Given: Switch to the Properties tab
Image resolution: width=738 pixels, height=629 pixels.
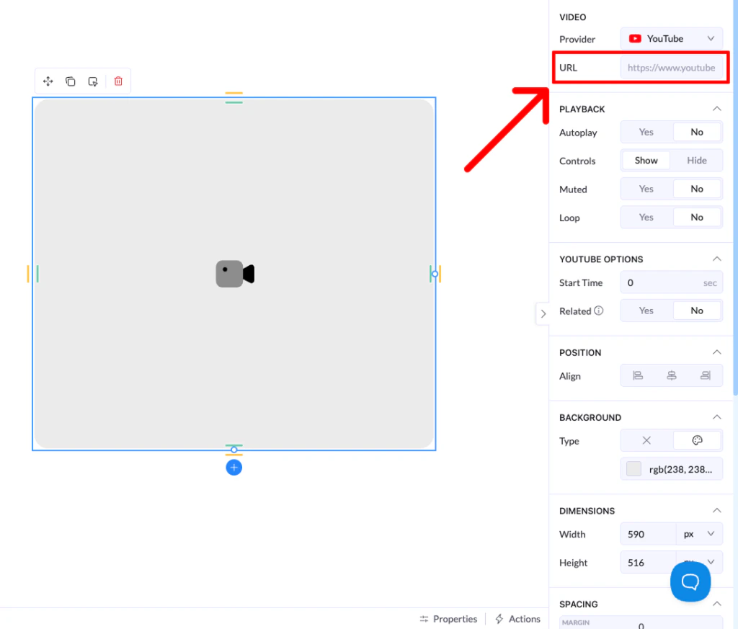Looking at the screenshot, I should 448,619.
